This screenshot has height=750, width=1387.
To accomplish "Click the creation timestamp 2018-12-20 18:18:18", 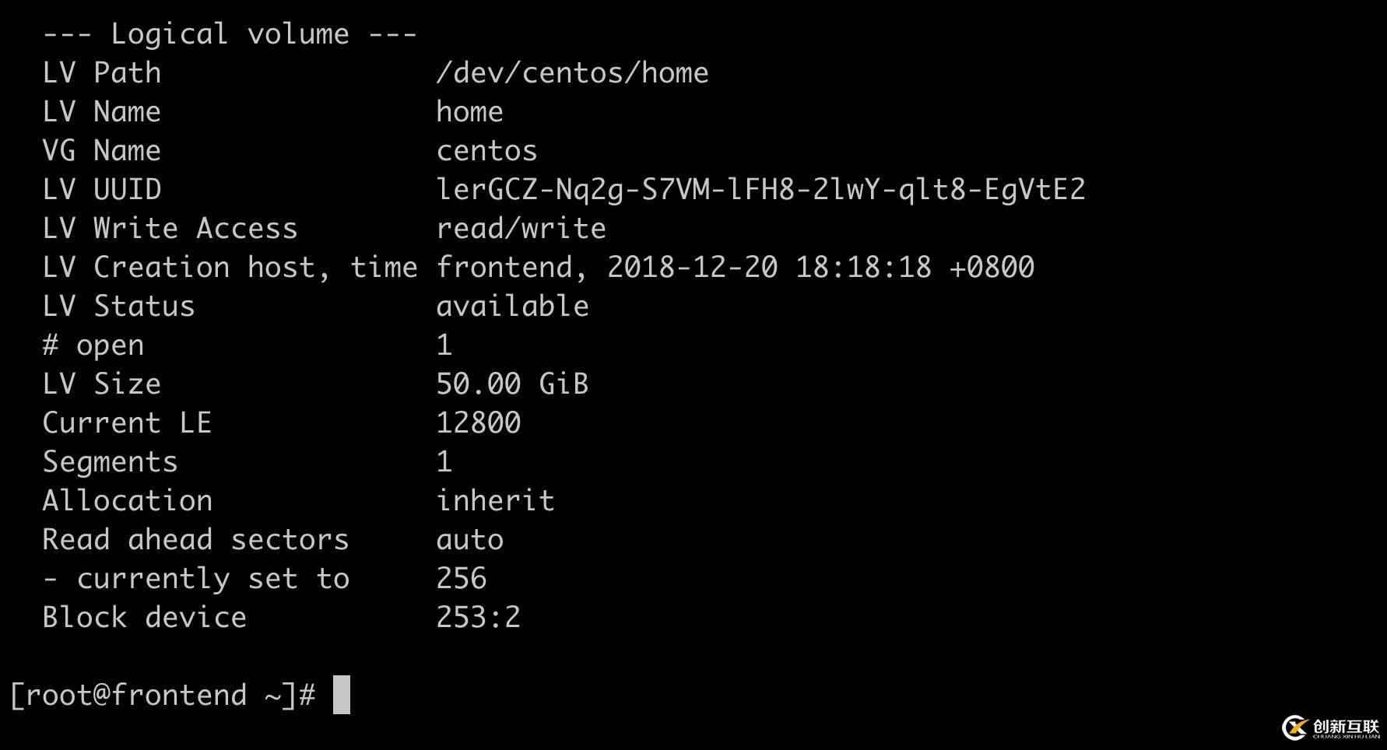I will [x=769, y=268].
